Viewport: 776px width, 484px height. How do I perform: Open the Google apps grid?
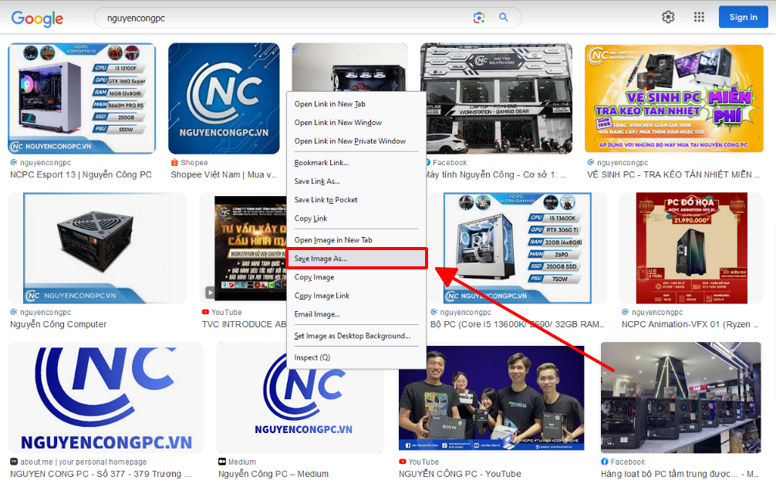[x=699, y=17]
